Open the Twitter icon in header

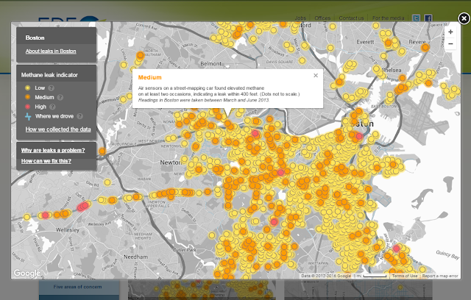tap(416, 18)
